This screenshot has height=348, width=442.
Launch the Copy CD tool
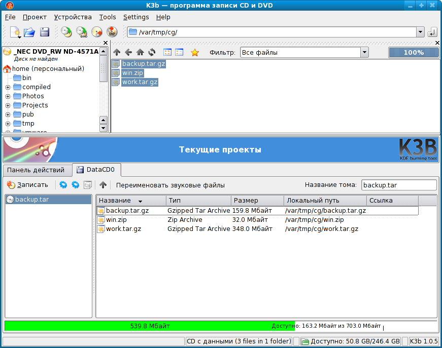point(66,32)
